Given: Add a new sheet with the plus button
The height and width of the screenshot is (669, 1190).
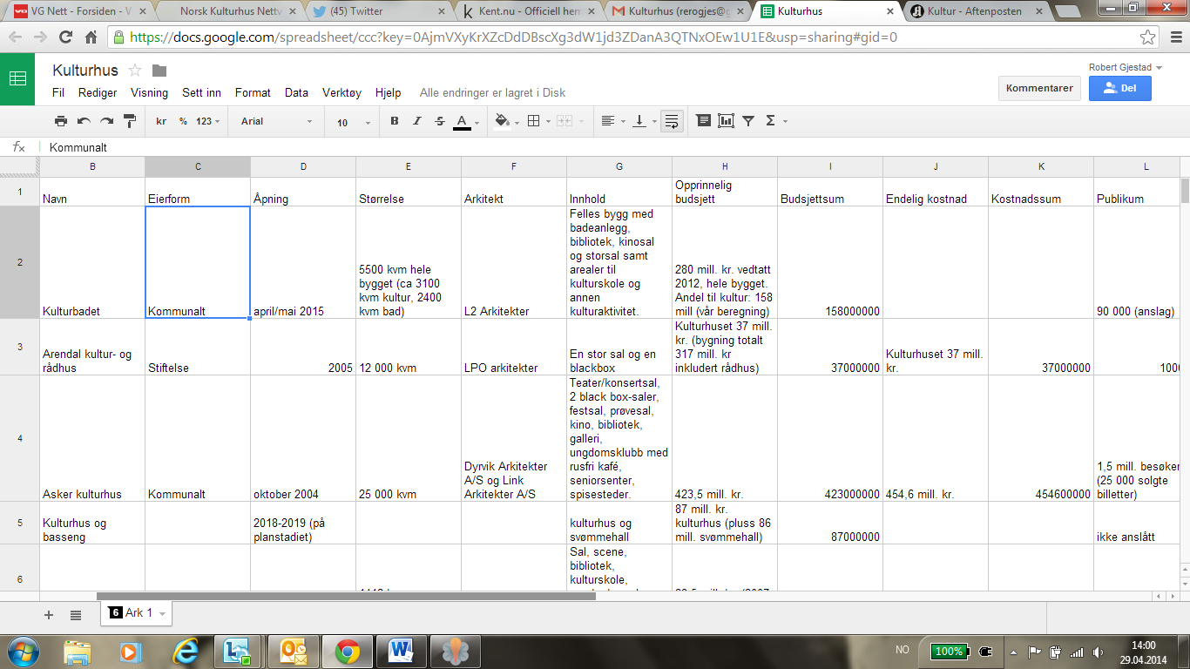Looking at the screenshot, I should tap(49, 614).
